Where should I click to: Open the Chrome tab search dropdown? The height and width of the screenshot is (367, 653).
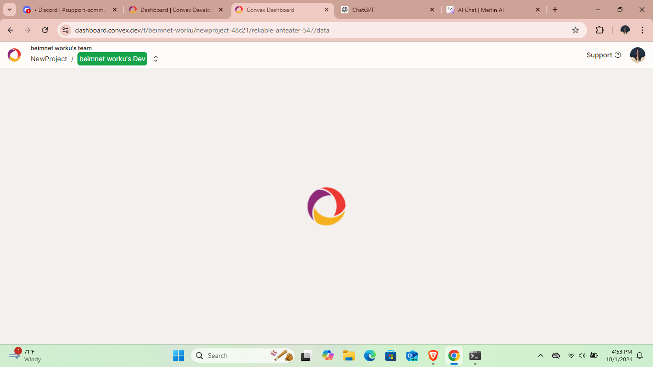pyautogui.click(x=10, y=10)
